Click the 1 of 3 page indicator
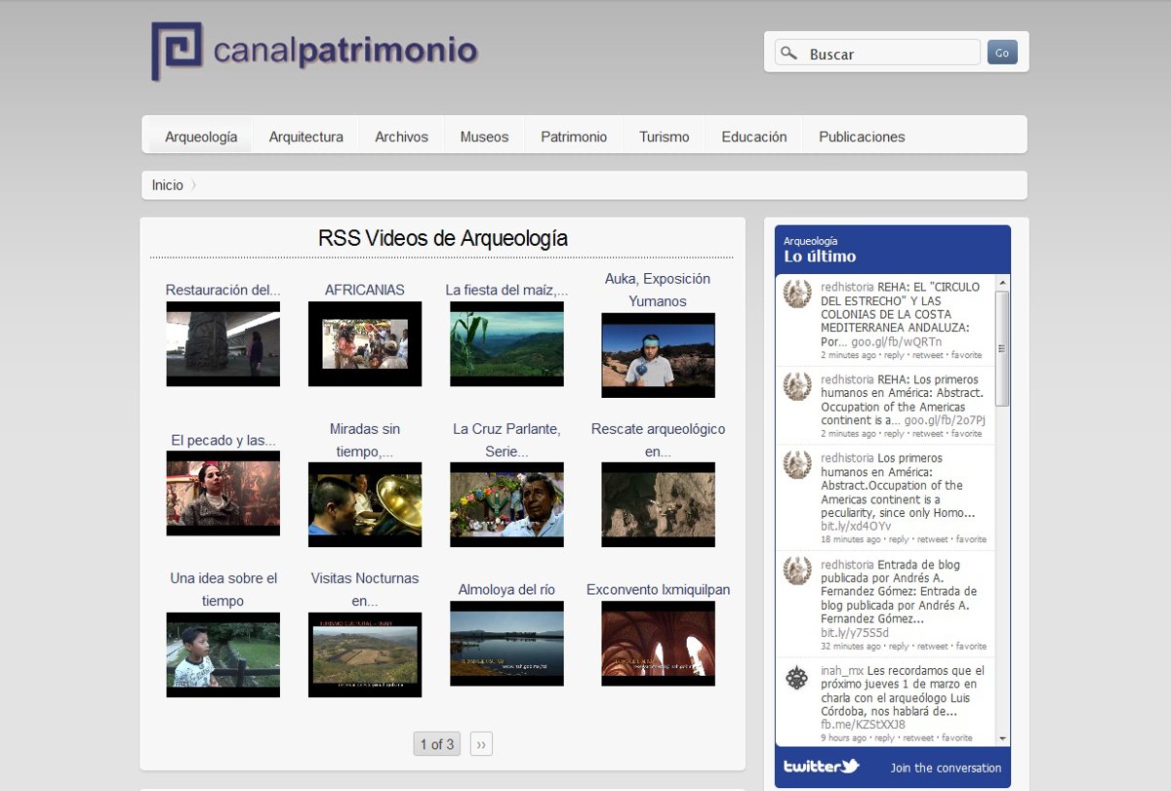 (x=436, y=744)
